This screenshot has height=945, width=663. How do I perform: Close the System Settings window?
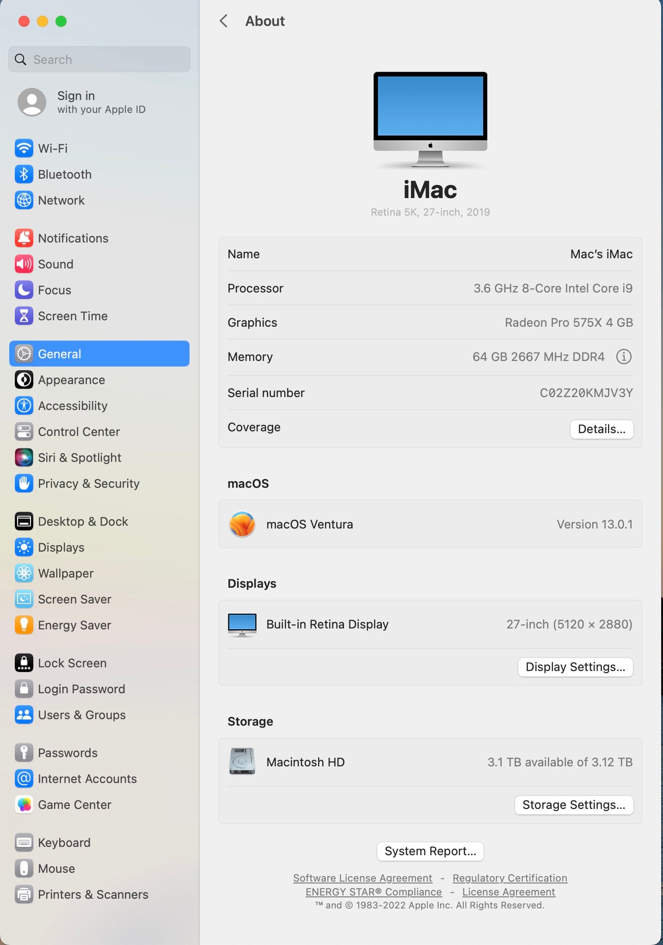(24, 21)
